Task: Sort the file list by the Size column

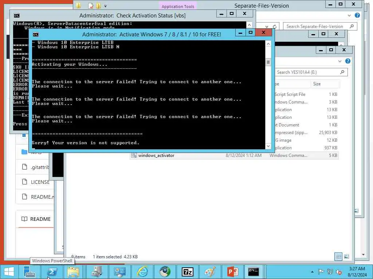Action: pos(325,84)
